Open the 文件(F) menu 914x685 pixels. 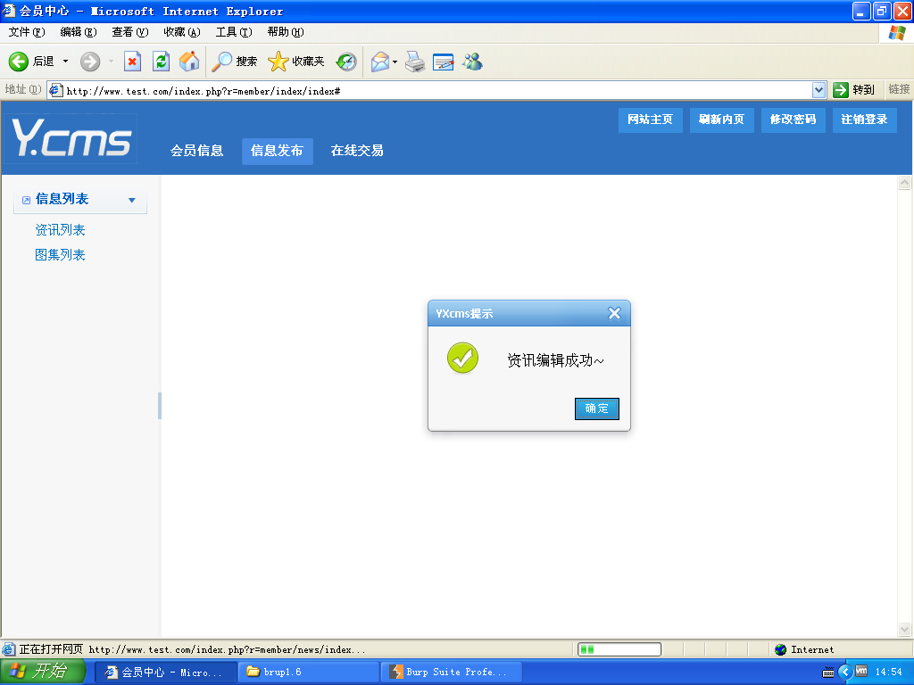pos(27,32)
